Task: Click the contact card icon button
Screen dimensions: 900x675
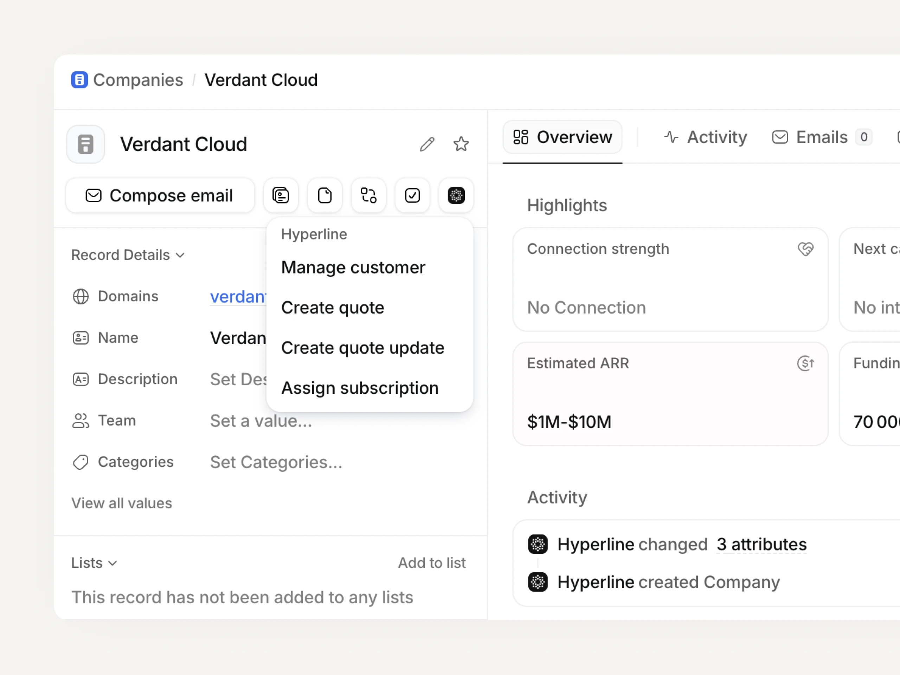Action: click(281, 195)
